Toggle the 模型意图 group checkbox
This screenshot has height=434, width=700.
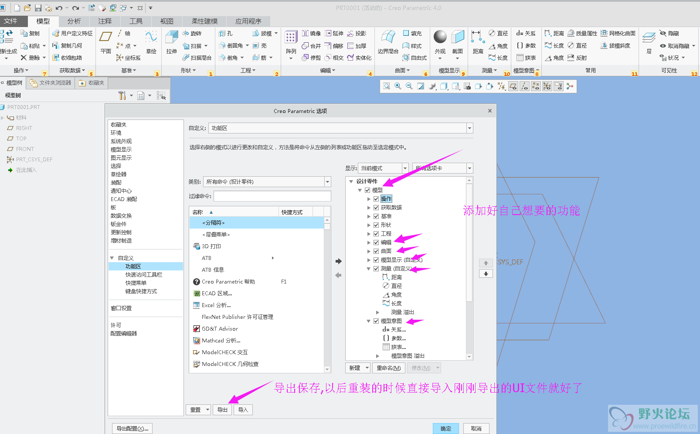coord(376,321)
